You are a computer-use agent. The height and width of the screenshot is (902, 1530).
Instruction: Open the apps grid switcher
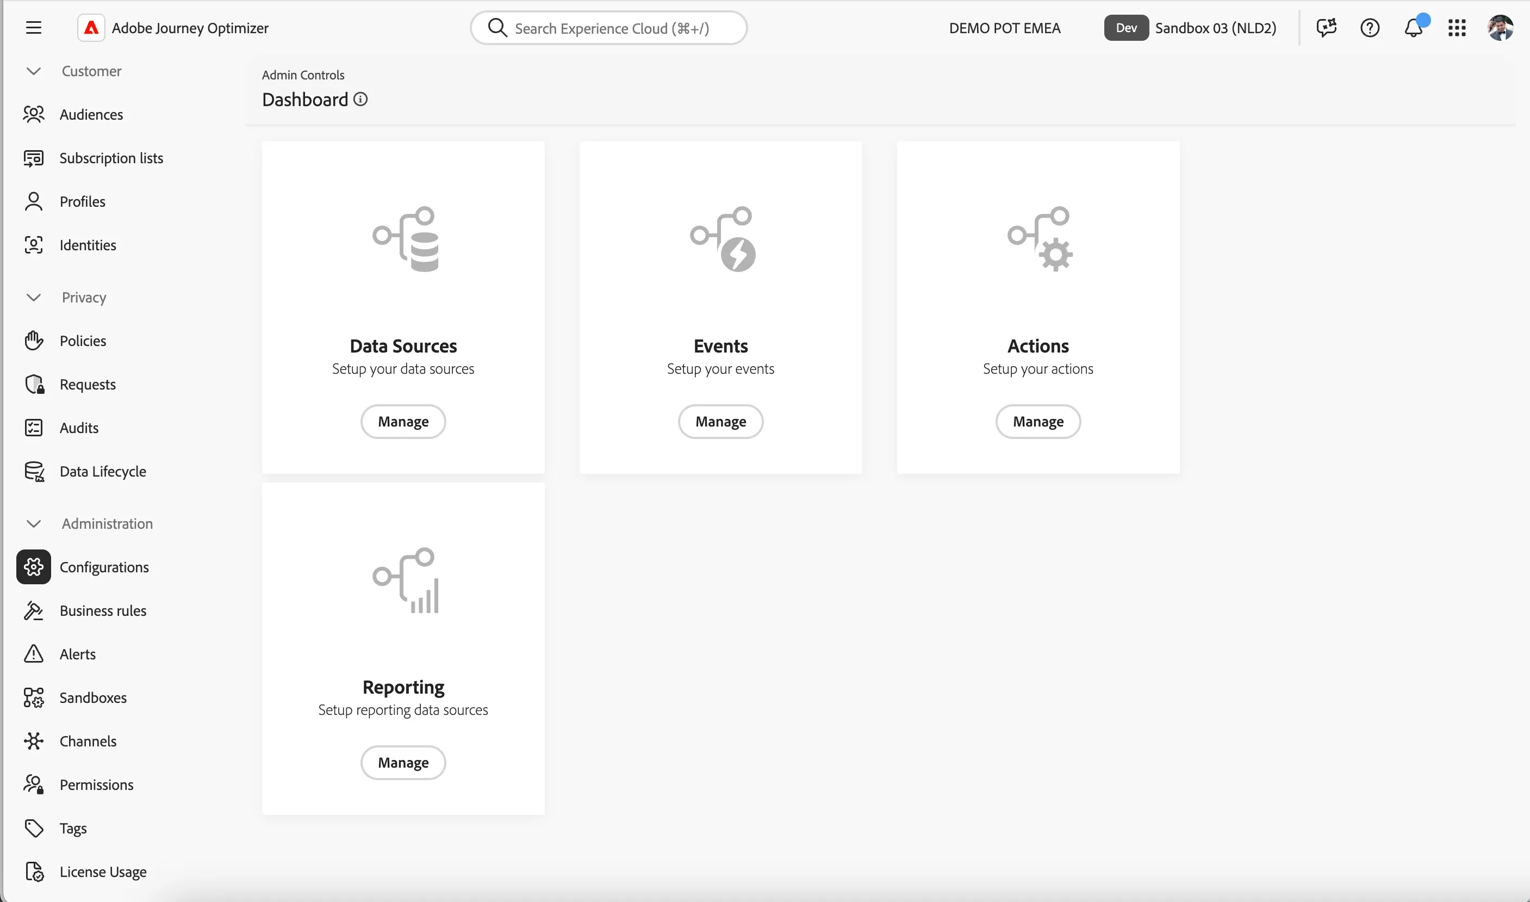point(1457,28)
